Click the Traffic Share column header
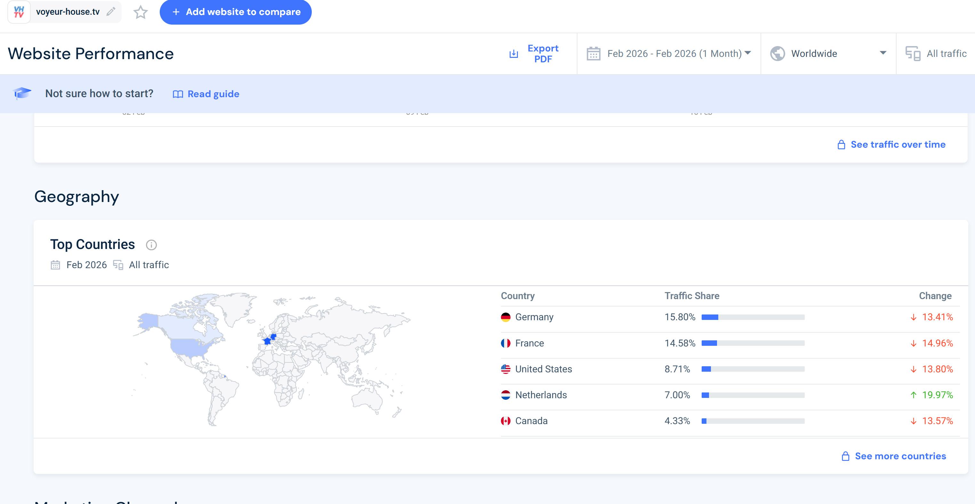The height and width of the screenshot is (504, 975). click(691, 296)
